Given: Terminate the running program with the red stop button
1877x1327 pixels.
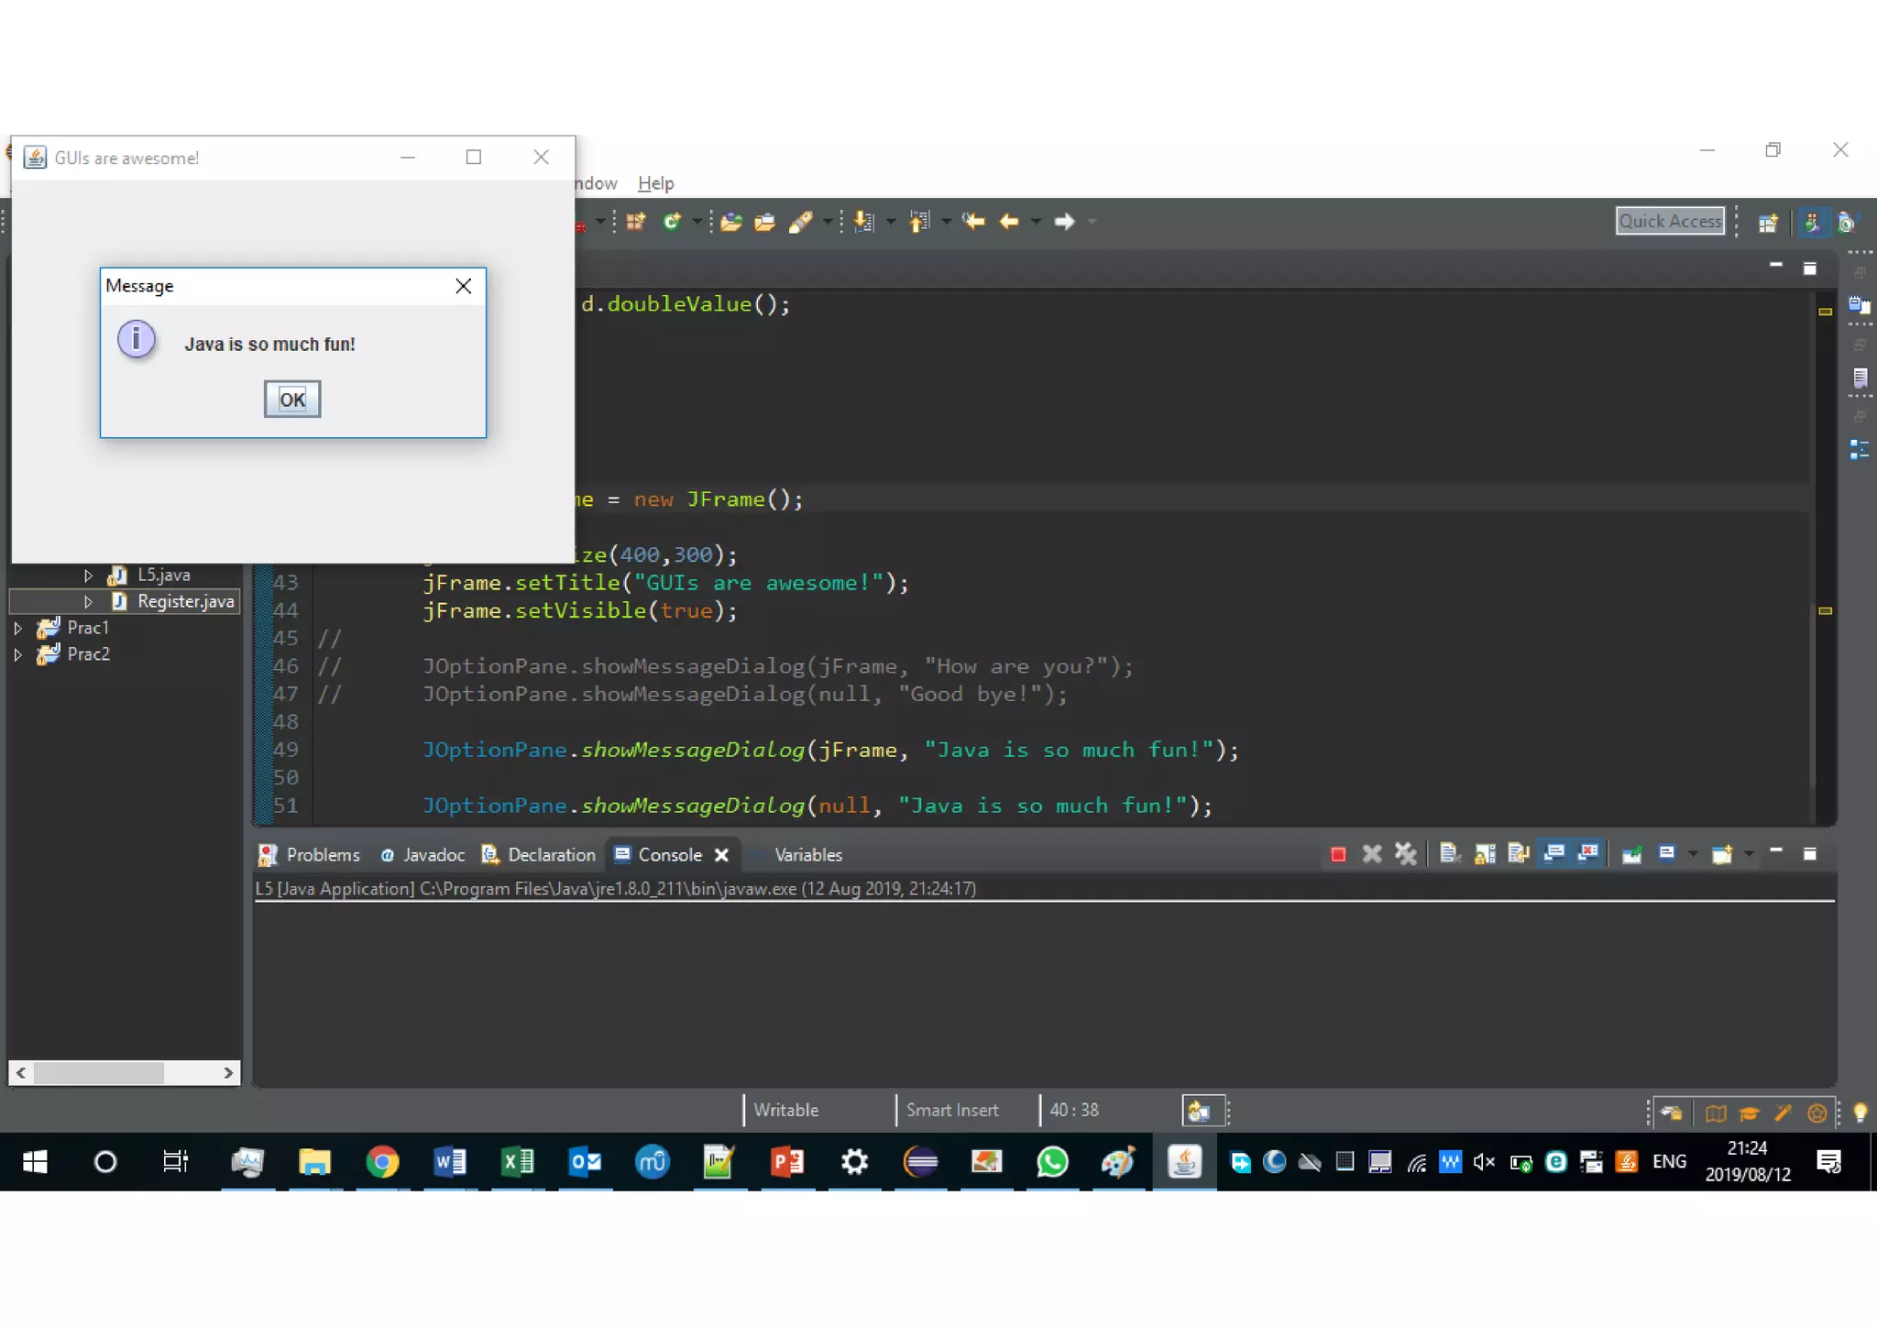Looking at the screenshot, I should click(1338, 854).
